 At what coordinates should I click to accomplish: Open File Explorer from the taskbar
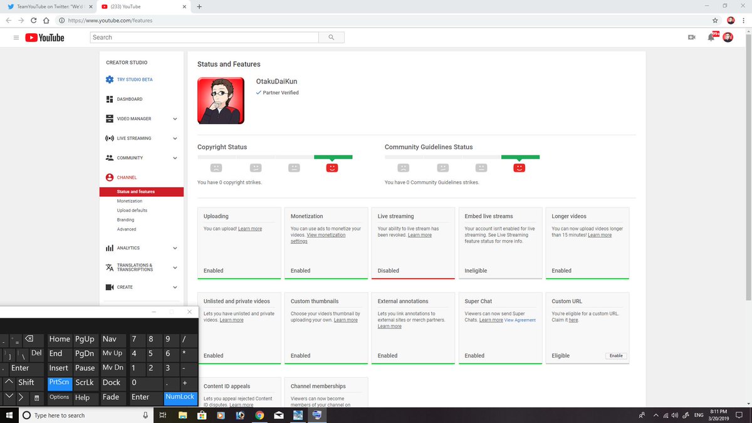(182, 415)
